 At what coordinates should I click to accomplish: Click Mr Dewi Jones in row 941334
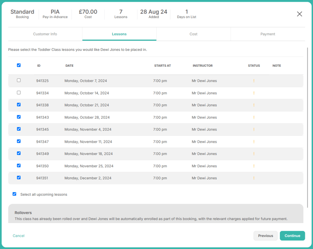(204, 93)
